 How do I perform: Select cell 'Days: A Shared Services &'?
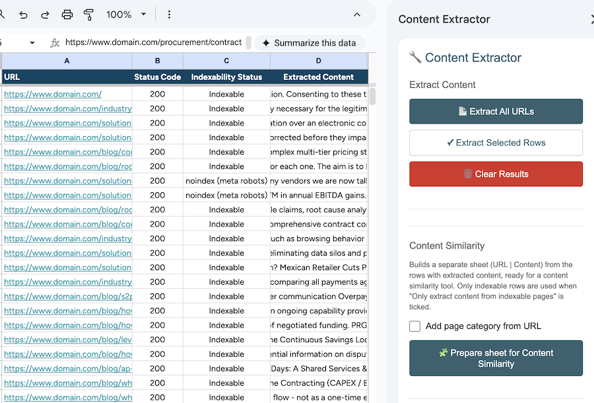coord(319,369)
